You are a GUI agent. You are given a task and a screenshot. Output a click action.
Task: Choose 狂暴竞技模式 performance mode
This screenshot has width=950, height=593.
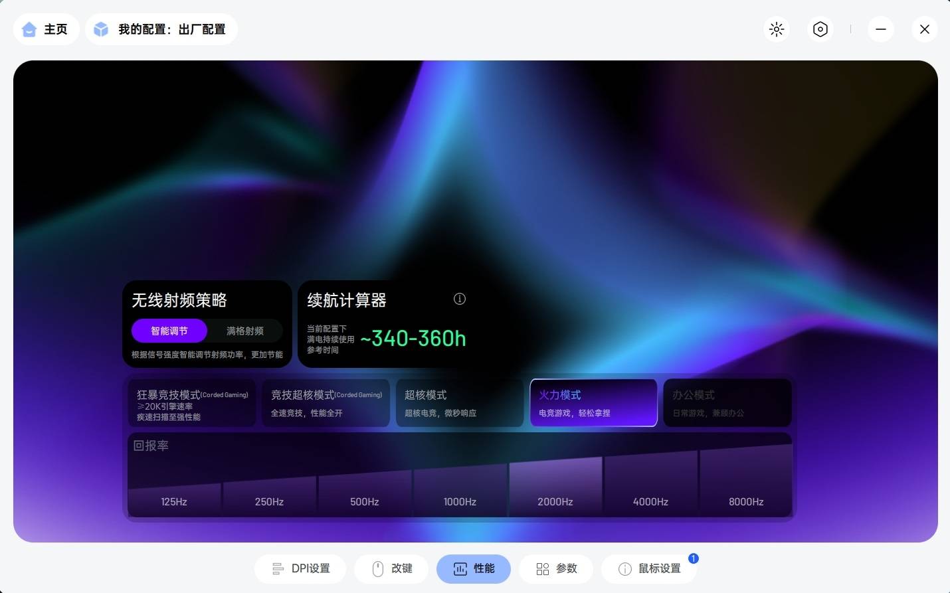(x=192, y=403)
